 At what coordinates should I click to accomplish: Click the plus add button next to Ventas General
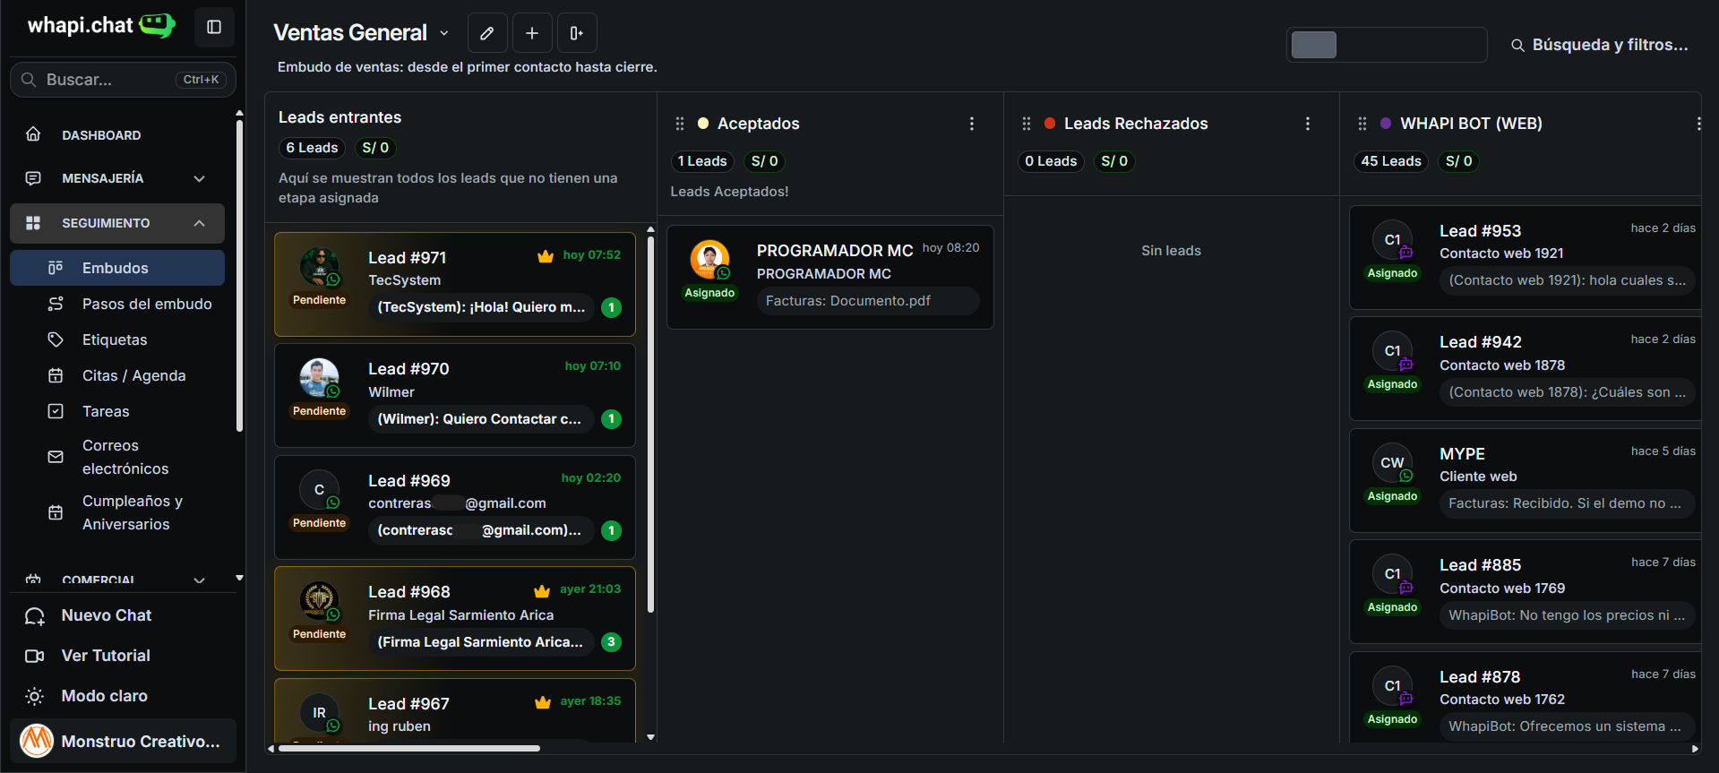click(x=532, y=33)
